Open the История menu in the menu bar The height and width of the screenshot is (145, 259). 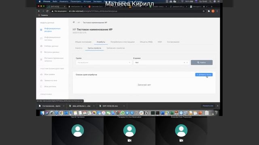tap(87, 2)
